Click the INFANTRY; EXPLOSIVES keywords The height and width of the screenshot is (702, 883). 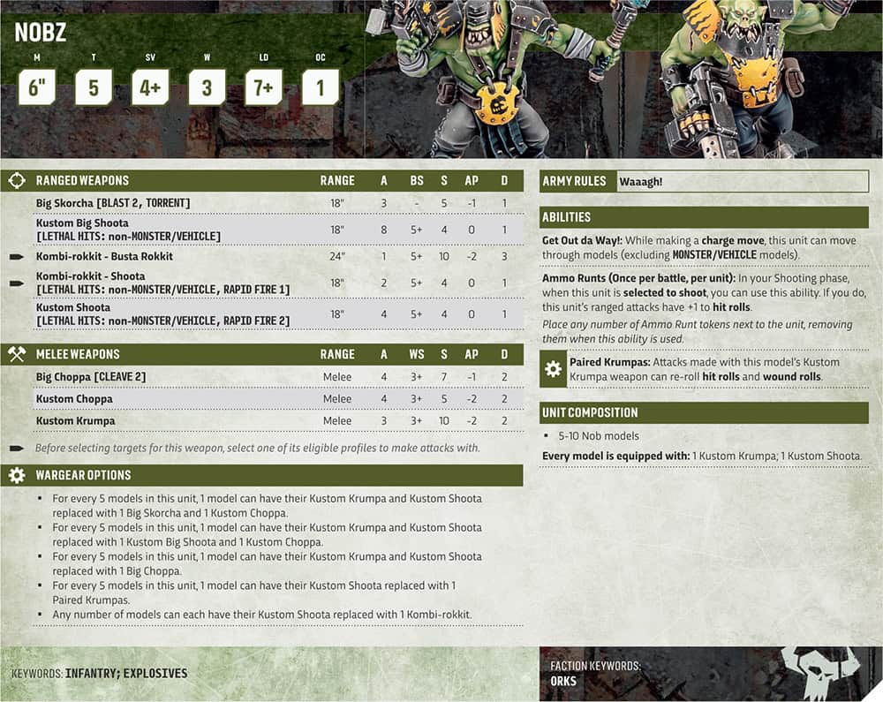tap(126, 673)
